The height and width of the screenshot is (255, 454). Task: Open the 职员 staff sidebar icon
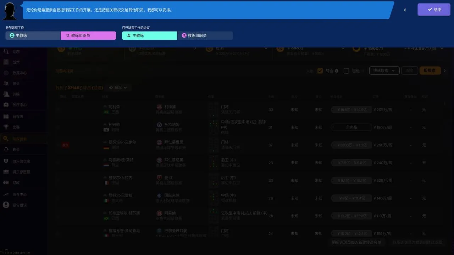click(x=6, y=84)
